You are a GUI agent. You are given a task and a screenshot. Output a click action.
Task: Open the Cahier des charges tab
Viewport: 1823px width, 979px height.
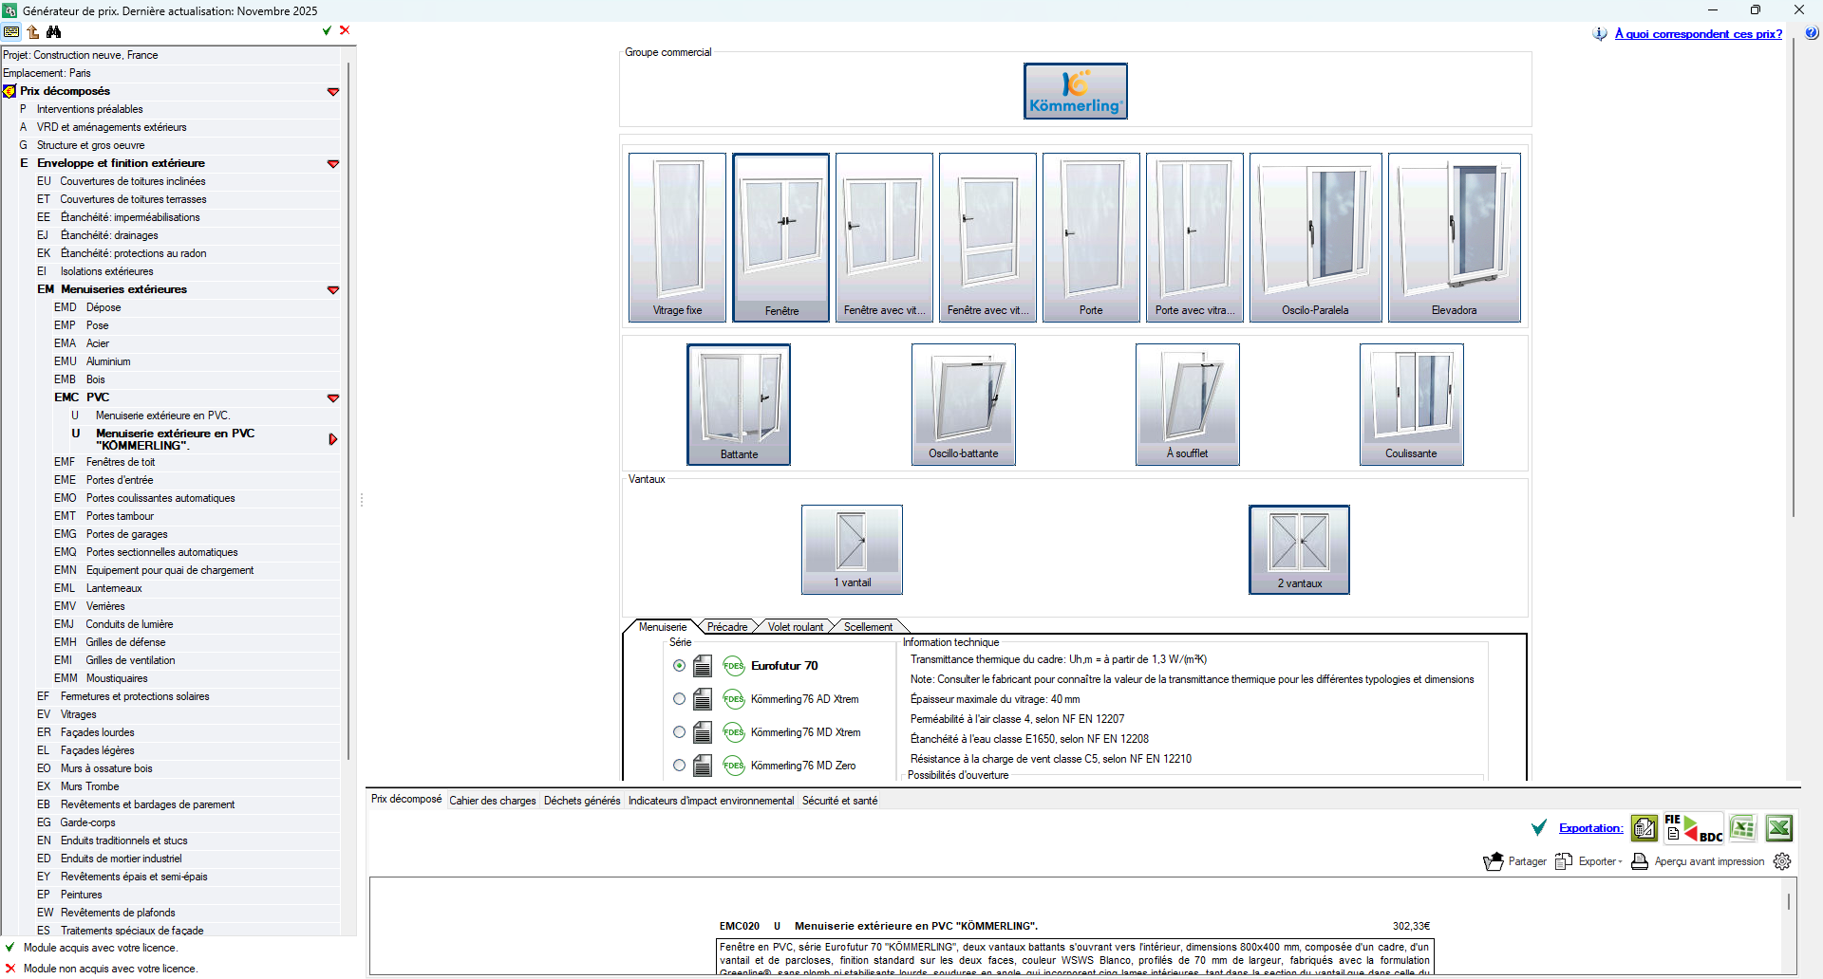point(493,801)
